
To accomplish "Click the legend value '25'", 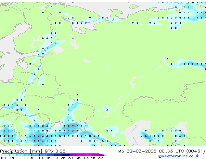I will coord(63,158).
